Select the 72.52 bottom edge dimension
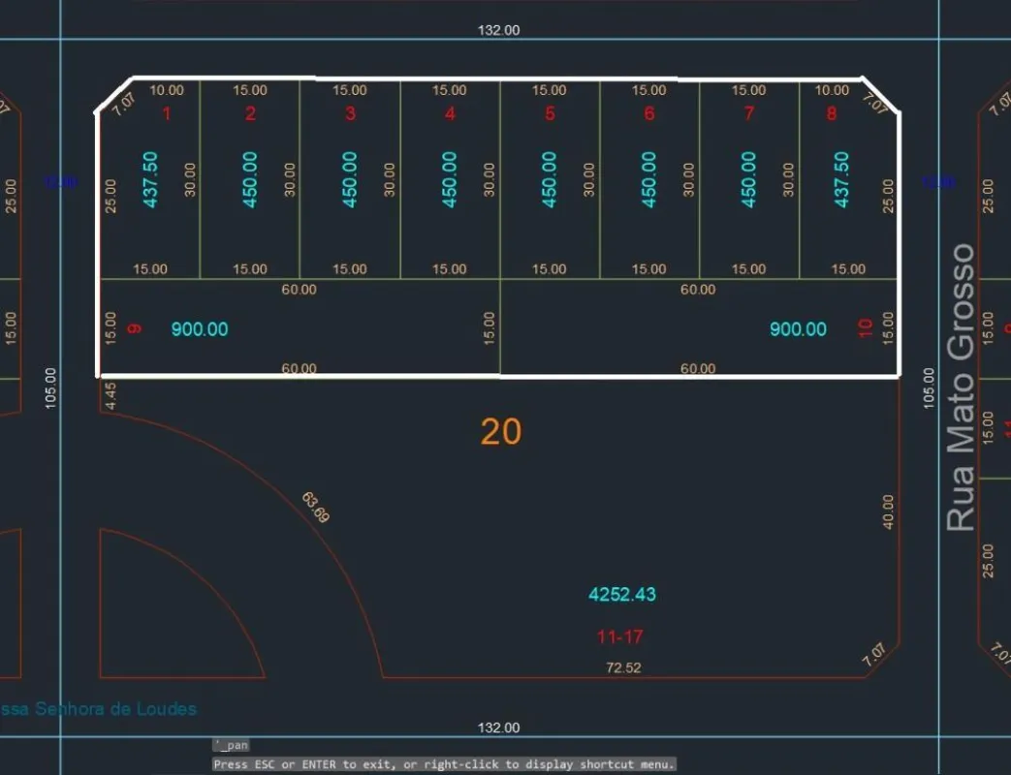 [x=623, y=667]
